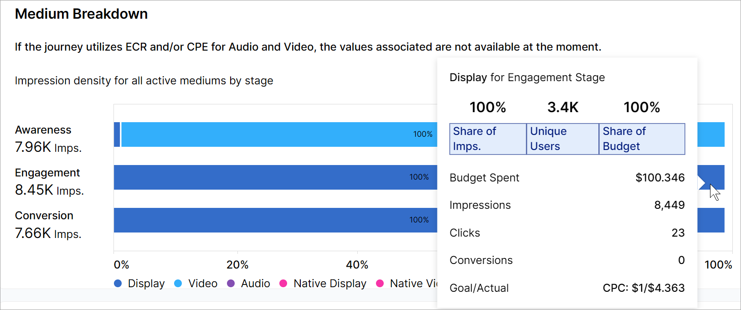Click the pink Native Display legend dot
The height and width of the screenshot is (310, 741).
pyautogui.click(x=283, y=284)
